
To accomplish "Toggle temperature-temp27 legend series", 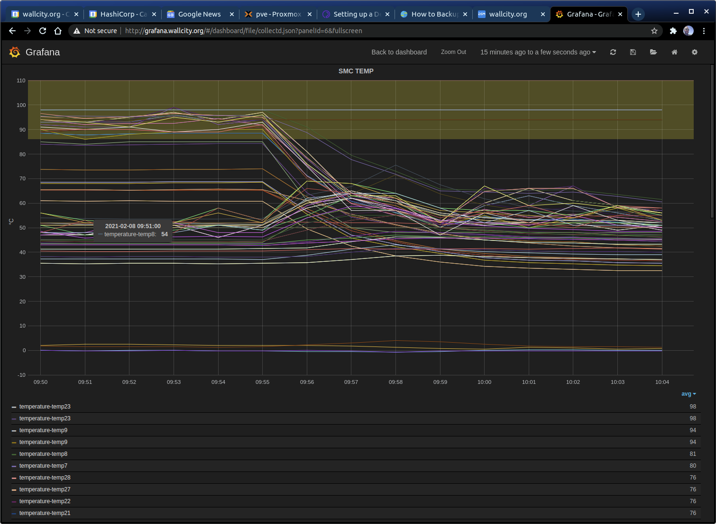I will (x=45, y=489).
